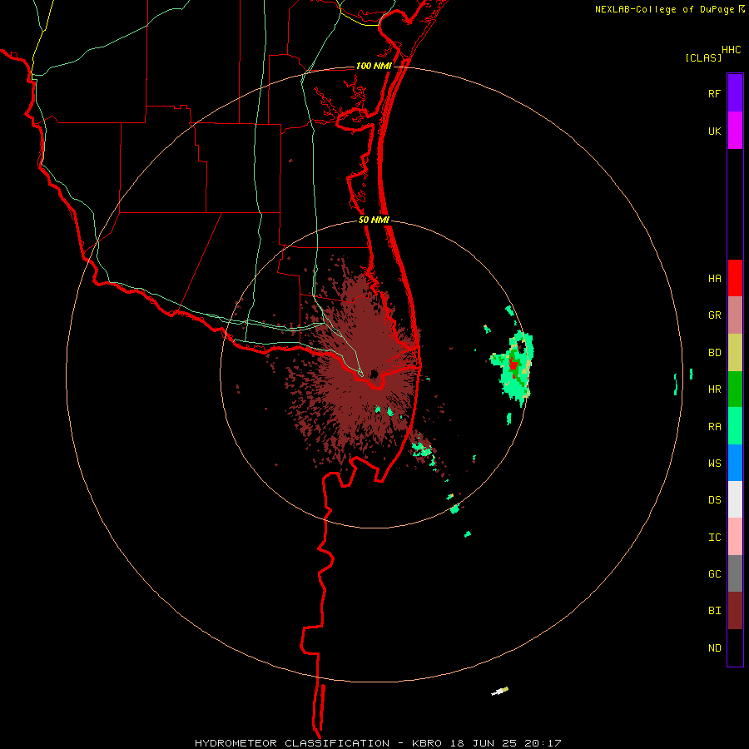Pick the RA light green legend swatch
The image size is (749, 749).
(x=735, y=426)
